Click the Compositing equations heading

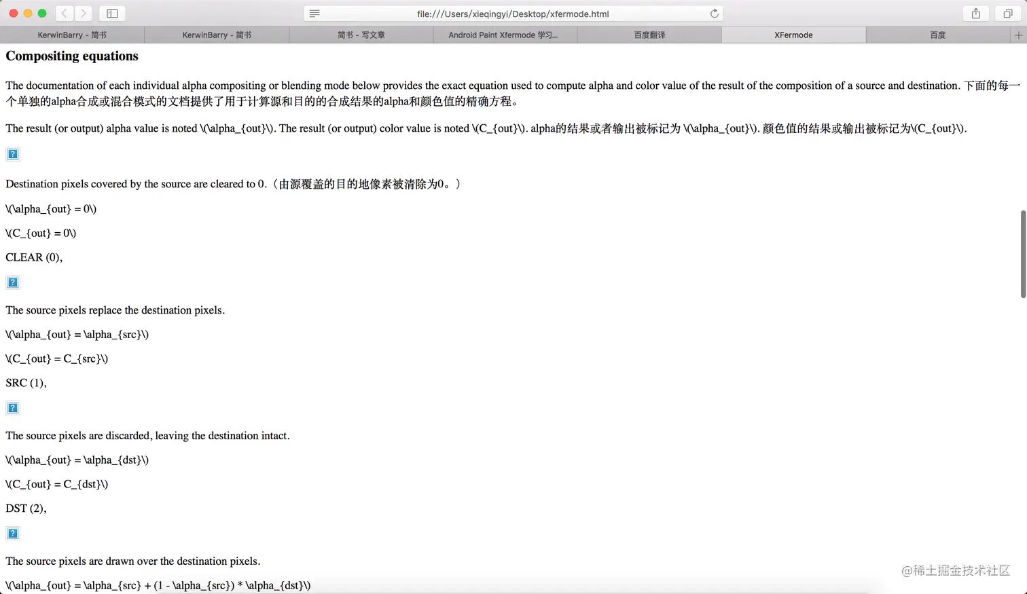(x=72, y=56)
